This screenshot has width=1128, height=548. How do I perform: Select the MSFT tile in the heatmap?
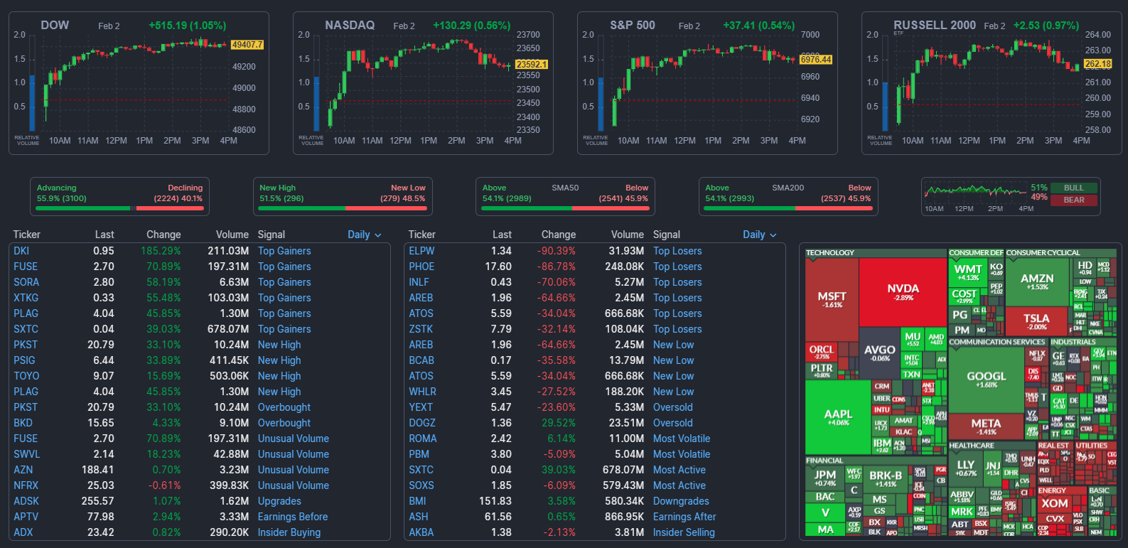click(x=832, y=299)
